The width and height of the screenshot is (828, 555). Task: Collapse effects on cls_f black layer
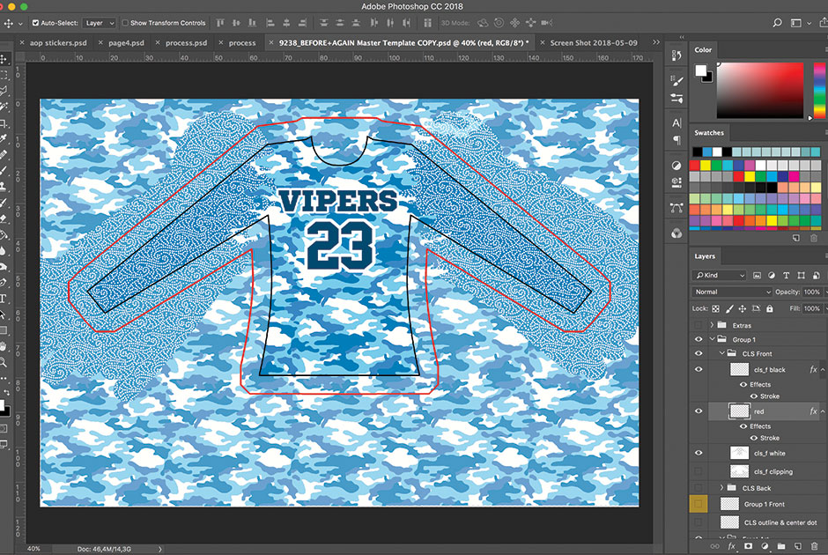tap(822, 370)
